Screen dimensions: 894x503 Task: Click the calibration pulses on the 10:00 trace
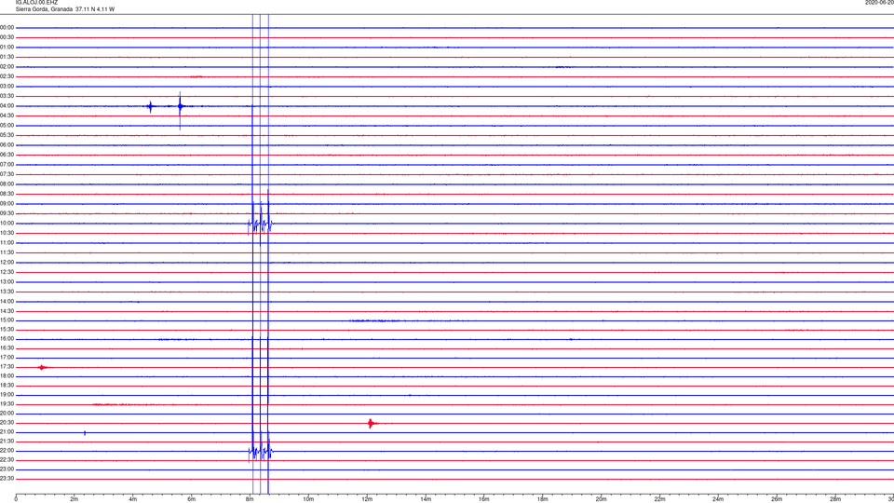[261, 224]
